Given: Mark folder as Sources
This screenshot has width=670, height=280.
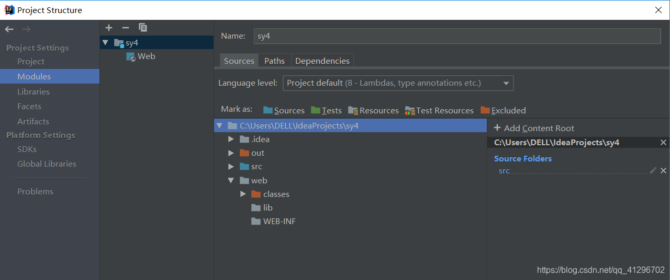Looking at the screenshot, I should (284, 110).
